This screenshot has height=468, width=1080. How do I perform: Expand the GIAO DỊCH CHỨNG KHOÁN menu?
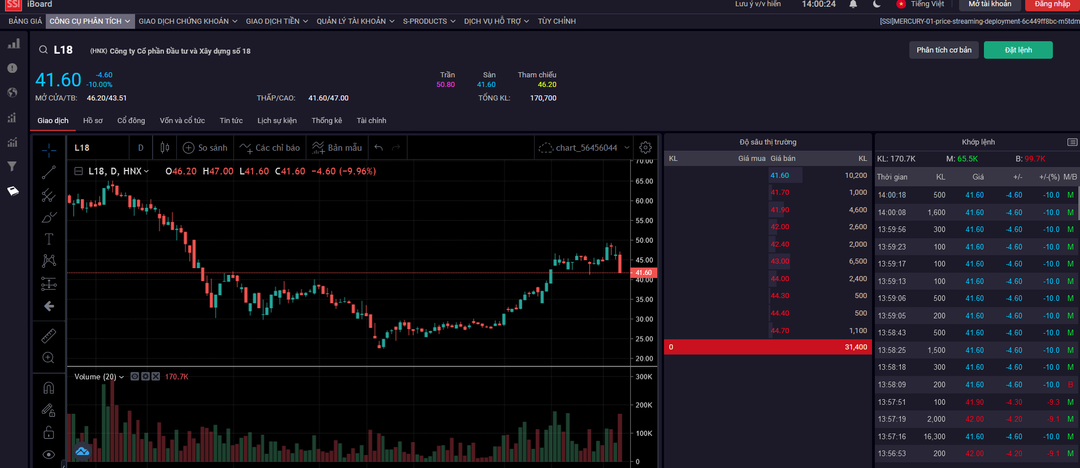pyautogui.click(x=188, y=21)
